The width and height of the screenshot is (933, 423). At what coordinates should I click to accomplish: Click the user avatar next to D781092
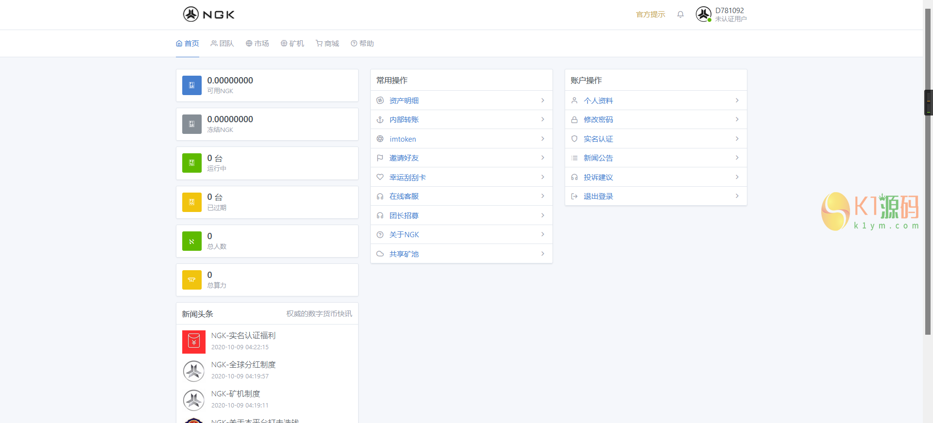(x=704, y=14)
